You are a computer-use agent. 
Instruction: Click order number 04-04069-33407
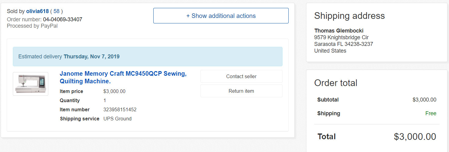pyautogui.click(x=63, y=19)
